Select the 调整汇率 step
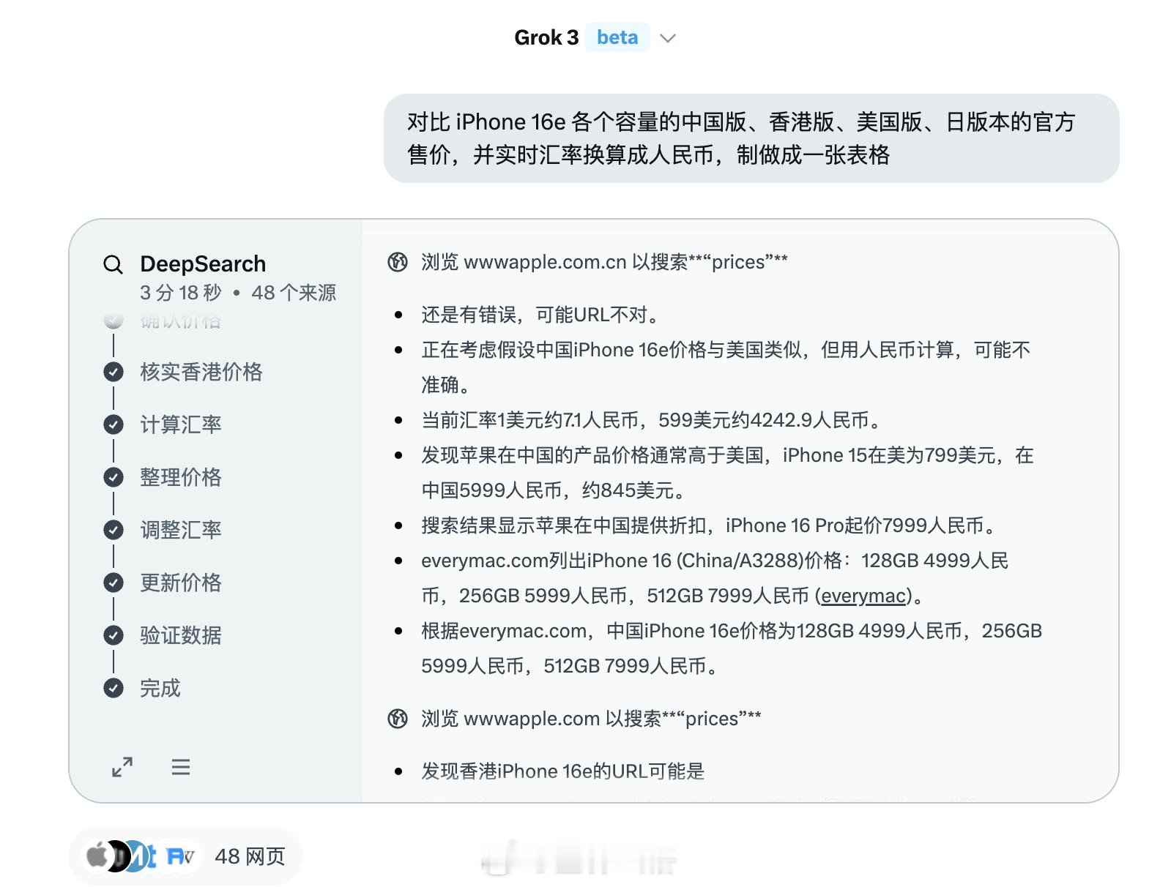 (x=181, y=530)
